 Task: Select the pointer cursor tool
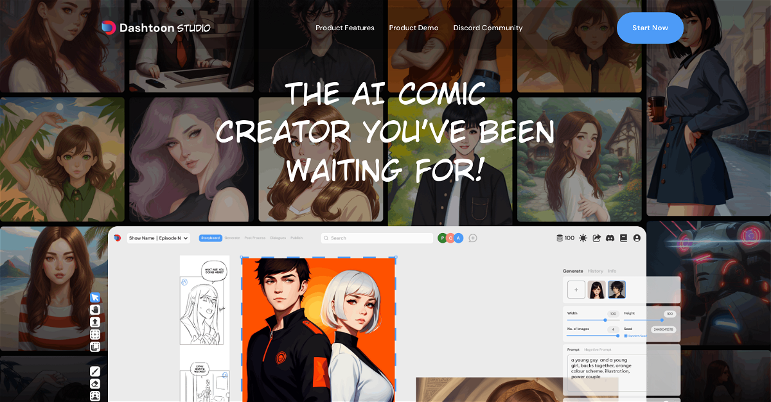click(x=95, y=297)
